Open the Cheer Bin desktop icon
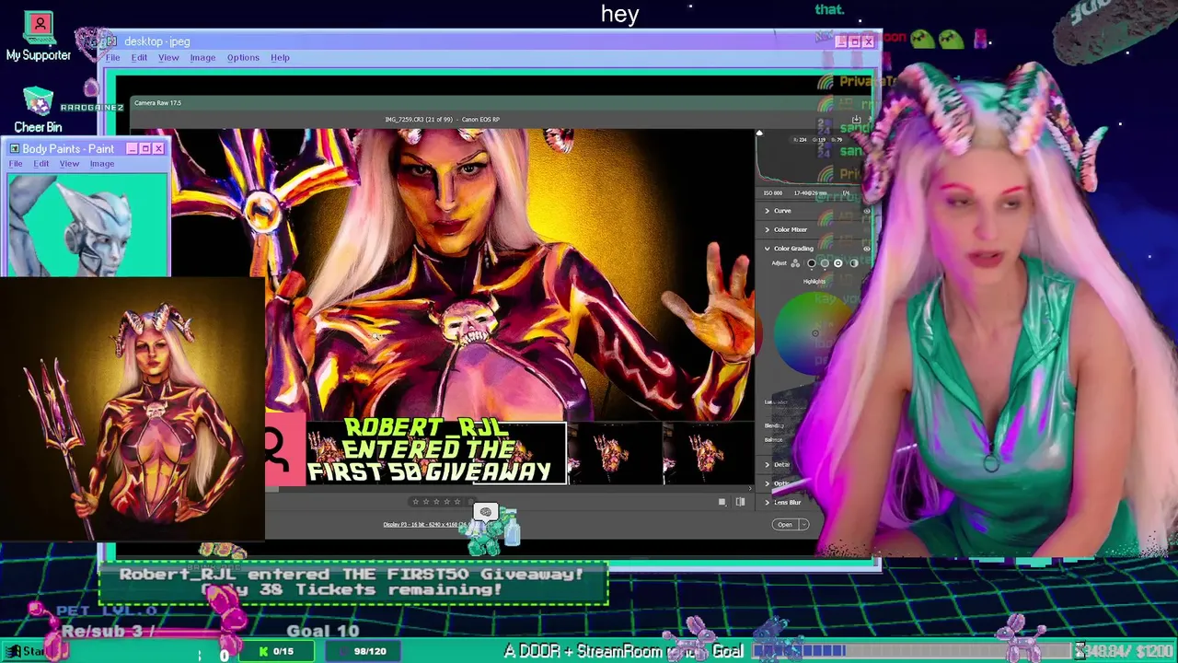Image resolution: width=1178 pixels, height=663 pixels. [x=38, y=110]
